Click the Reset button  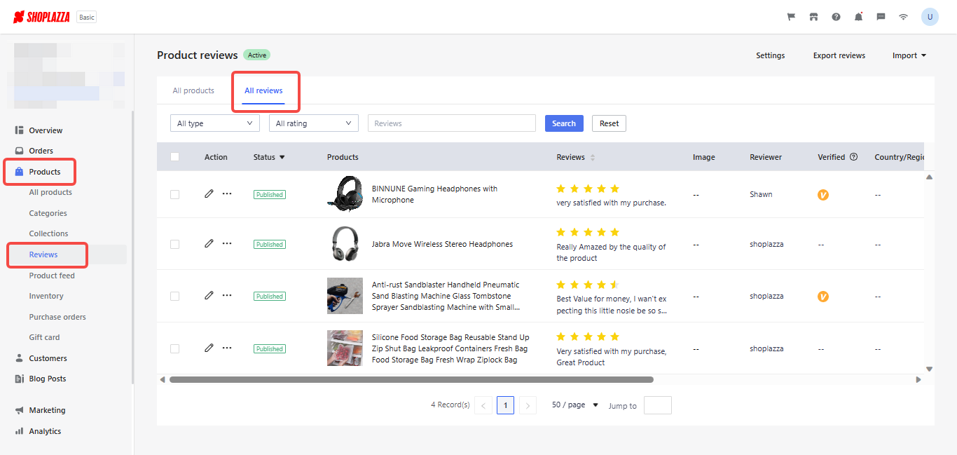click(610, 123)
